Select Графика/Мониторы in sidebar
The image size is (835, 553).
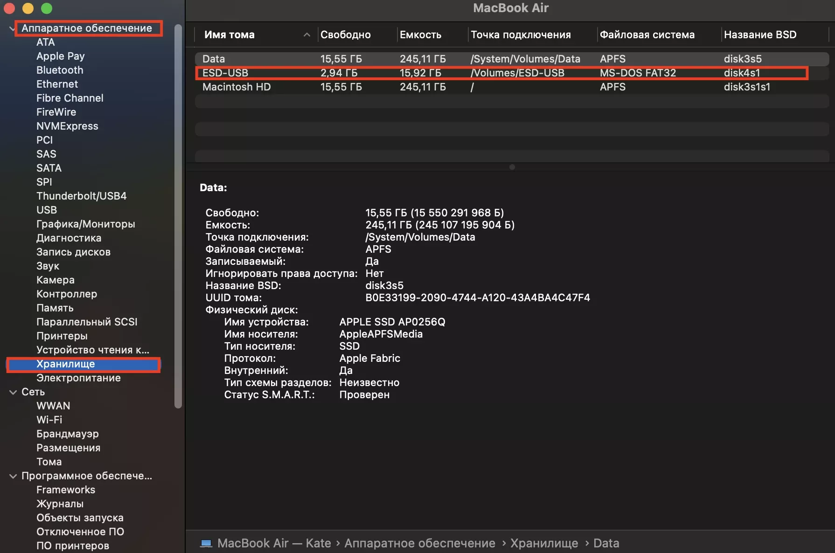tap(86, 224)
